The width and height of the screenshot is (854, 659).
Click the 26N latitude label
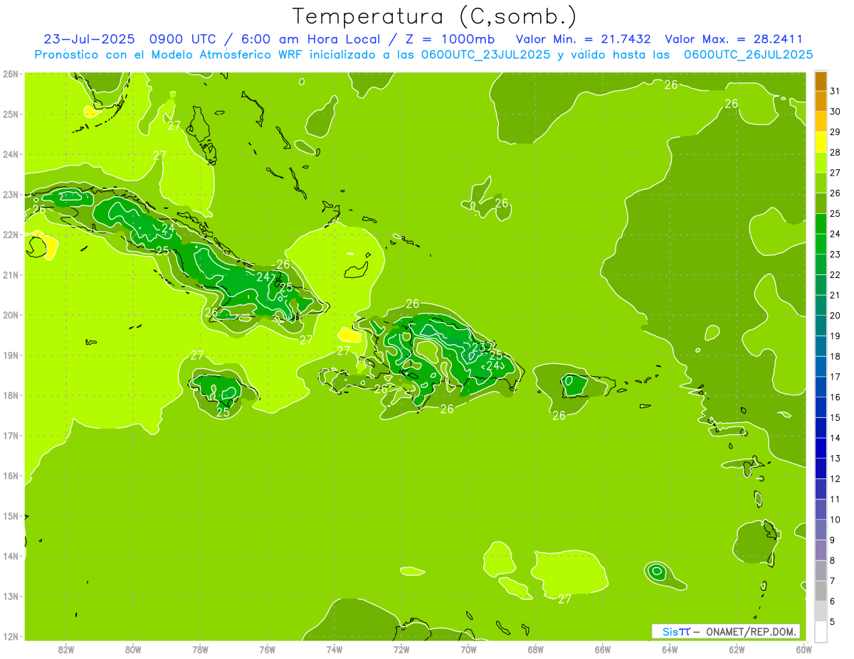pos(10,74)
